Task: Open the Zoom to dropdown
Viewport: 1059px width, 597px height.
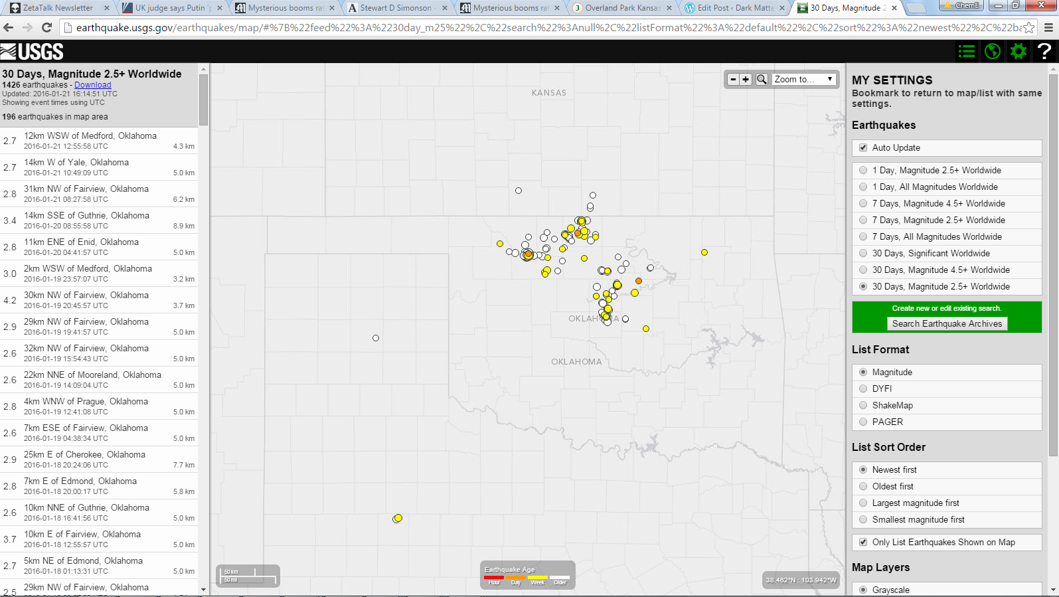Action: 803,79
